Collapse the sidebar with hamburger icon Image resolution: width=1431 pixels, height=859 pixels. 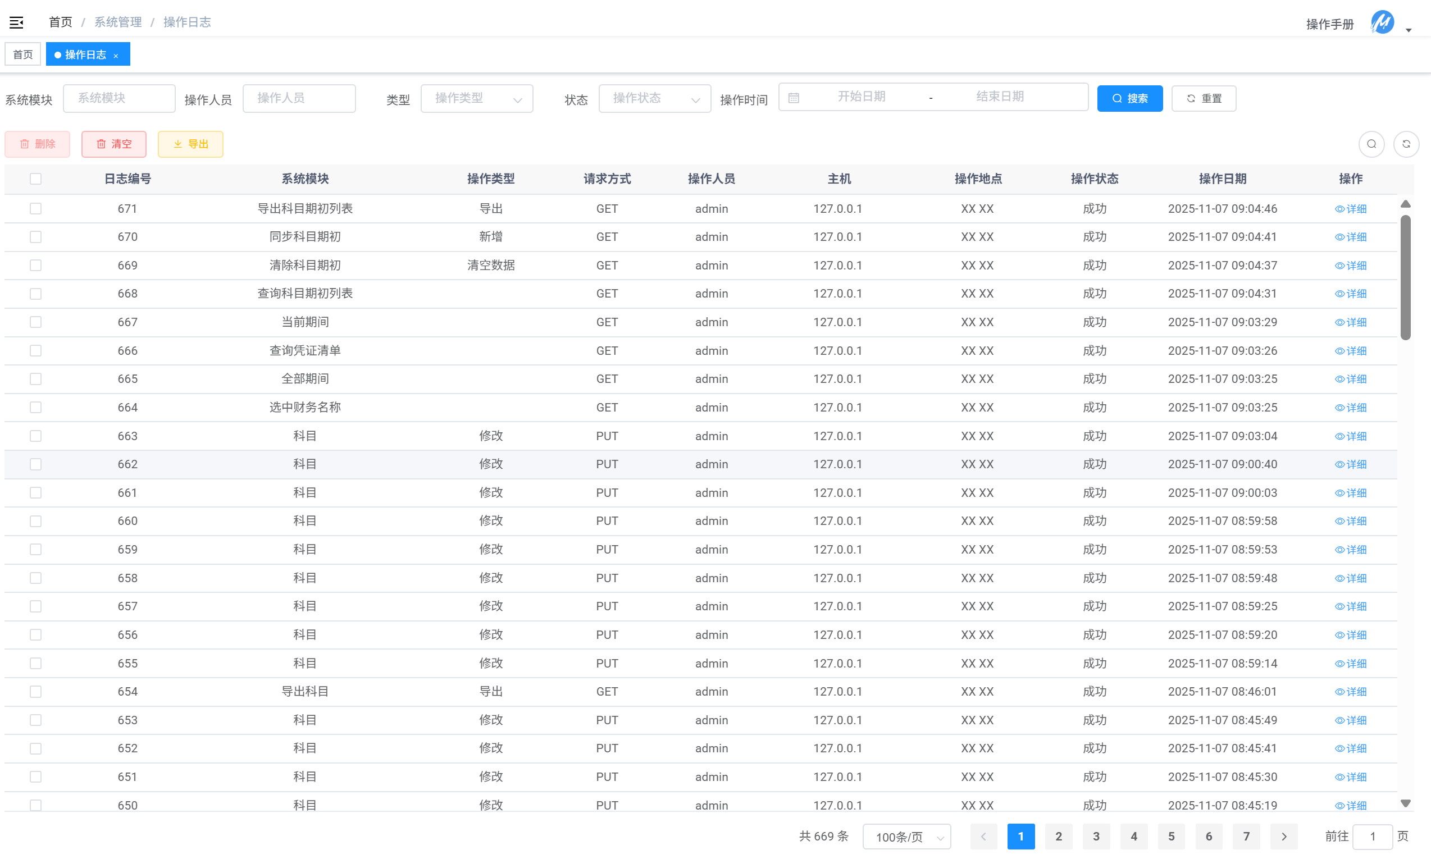(16, 22)
